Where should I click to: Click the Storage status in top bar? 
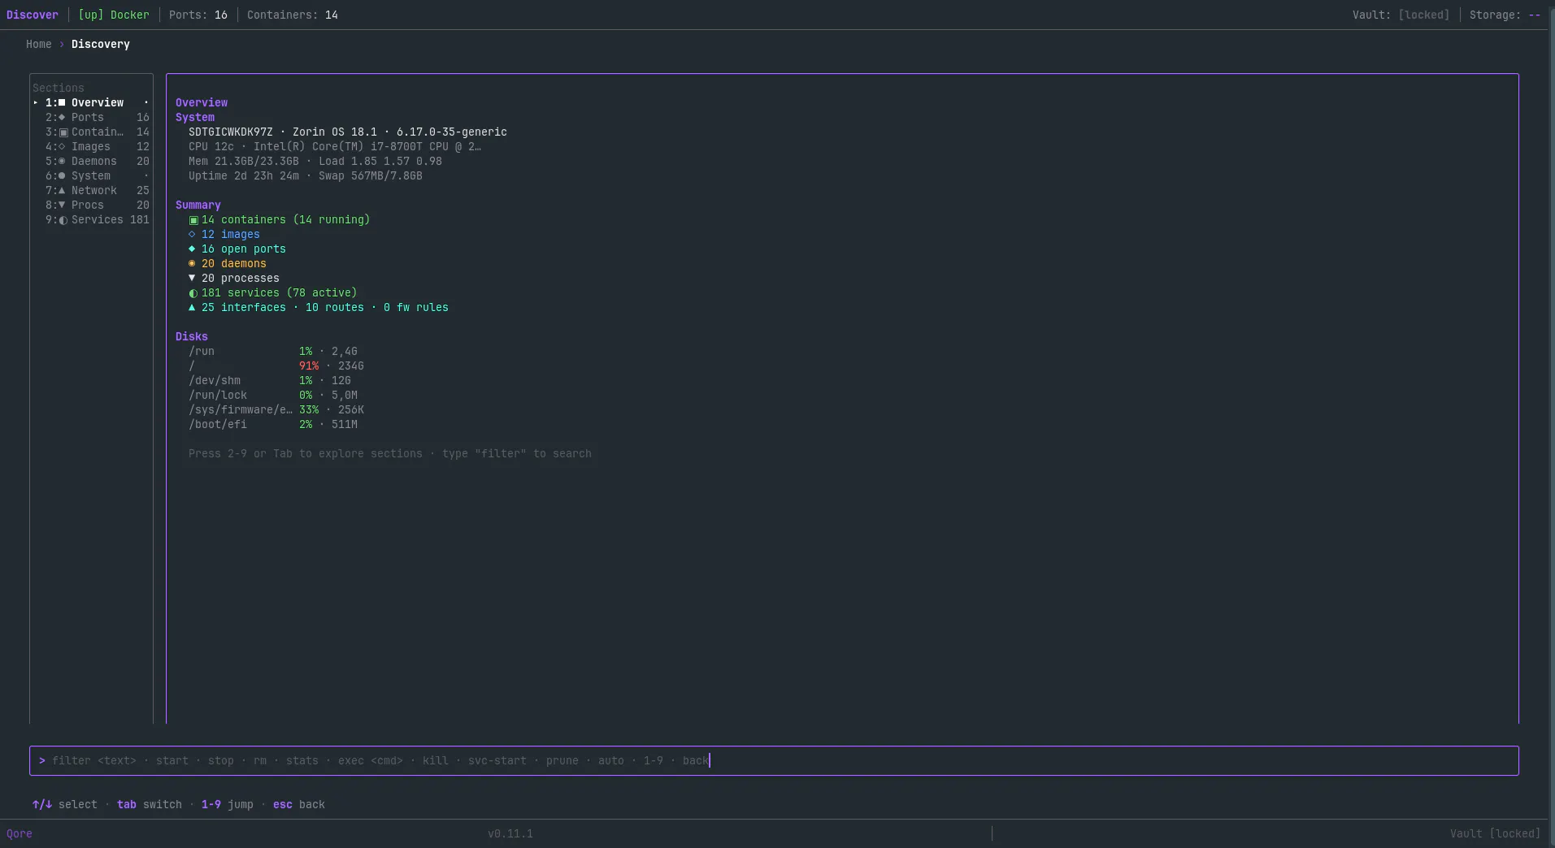[x=1505, y=15]
